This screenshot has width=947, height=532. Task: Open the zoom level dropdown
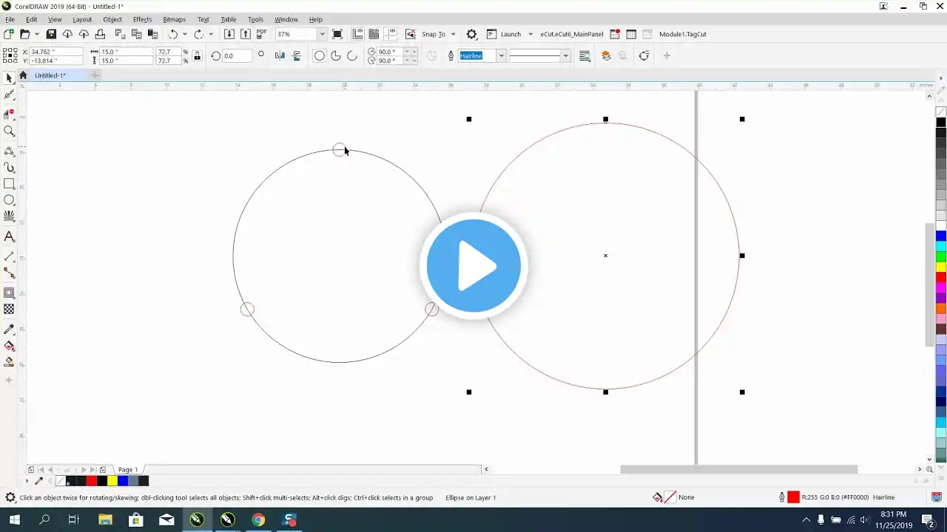(x=322, y=34)
